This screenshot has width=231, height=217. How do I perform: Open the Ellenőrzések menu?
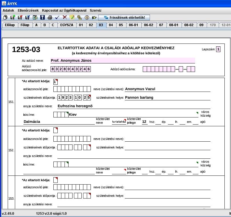[x=28, y=11]
